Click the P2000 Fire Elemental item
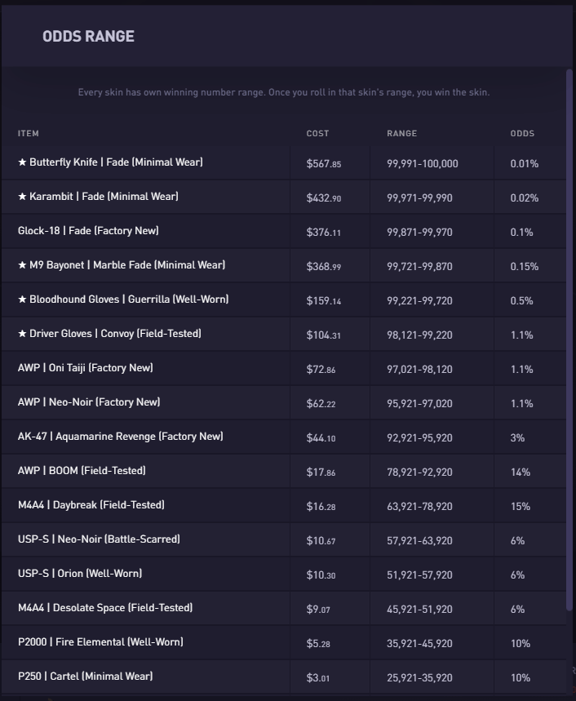 [x=100, y=642]
